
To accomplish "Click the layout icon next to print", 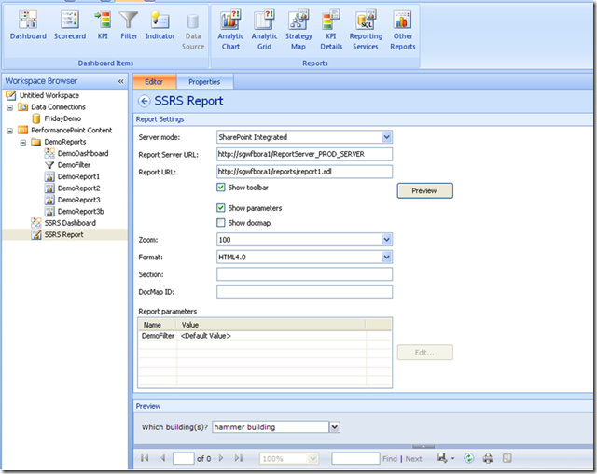I will click(x=507, y=458).
